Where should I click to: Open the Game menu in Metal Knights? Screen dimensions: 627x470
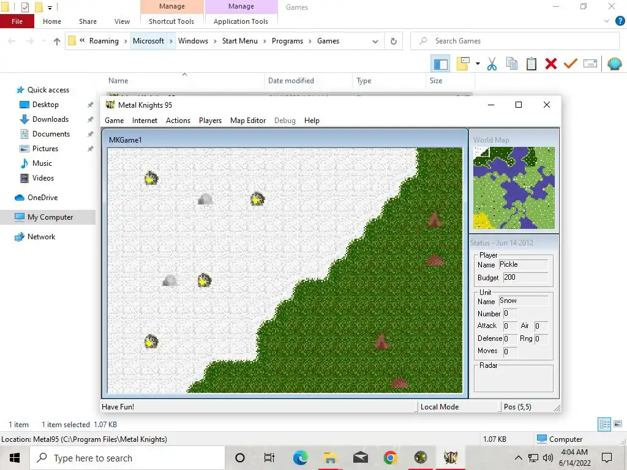[x=114, y=121]
